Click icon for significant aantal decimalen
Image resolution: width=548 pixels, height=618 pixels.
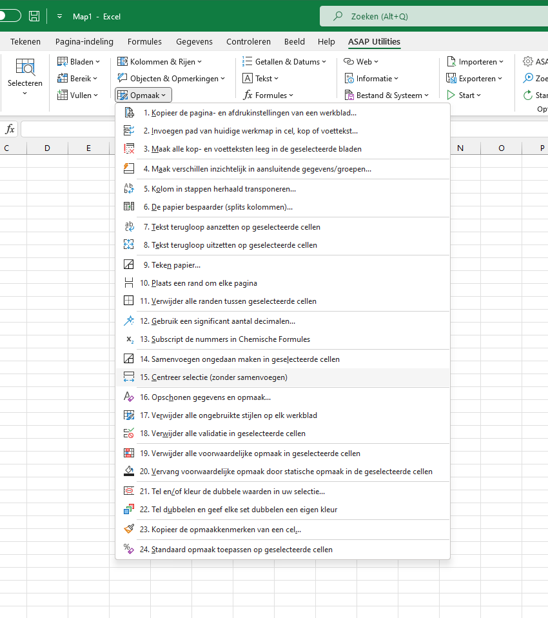129,321
